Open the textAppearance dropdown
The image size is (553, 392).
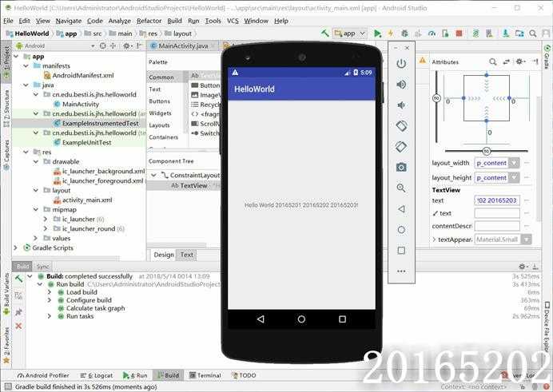526,240
